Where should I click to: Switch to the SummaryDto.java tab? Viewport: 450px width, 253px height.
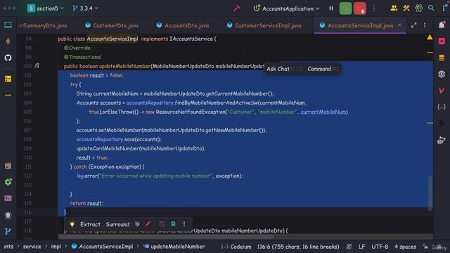[42, 25]
